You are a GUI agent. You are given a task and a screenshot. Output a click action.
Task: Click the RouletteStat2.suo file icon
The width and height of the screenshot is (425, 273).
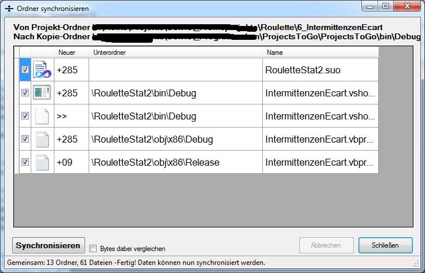coord(42,70)
